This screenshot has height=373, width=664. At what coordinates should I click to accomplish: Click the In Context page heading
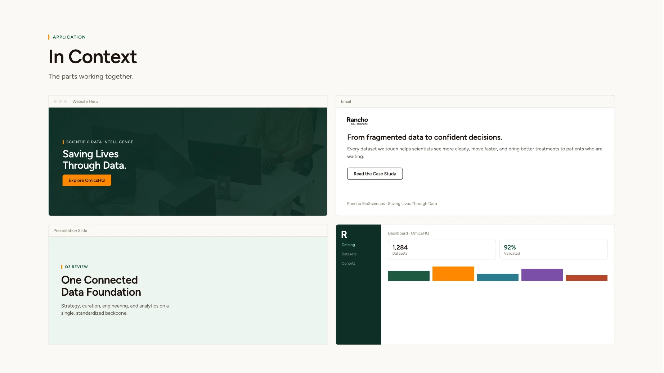(x=93, y=57)
